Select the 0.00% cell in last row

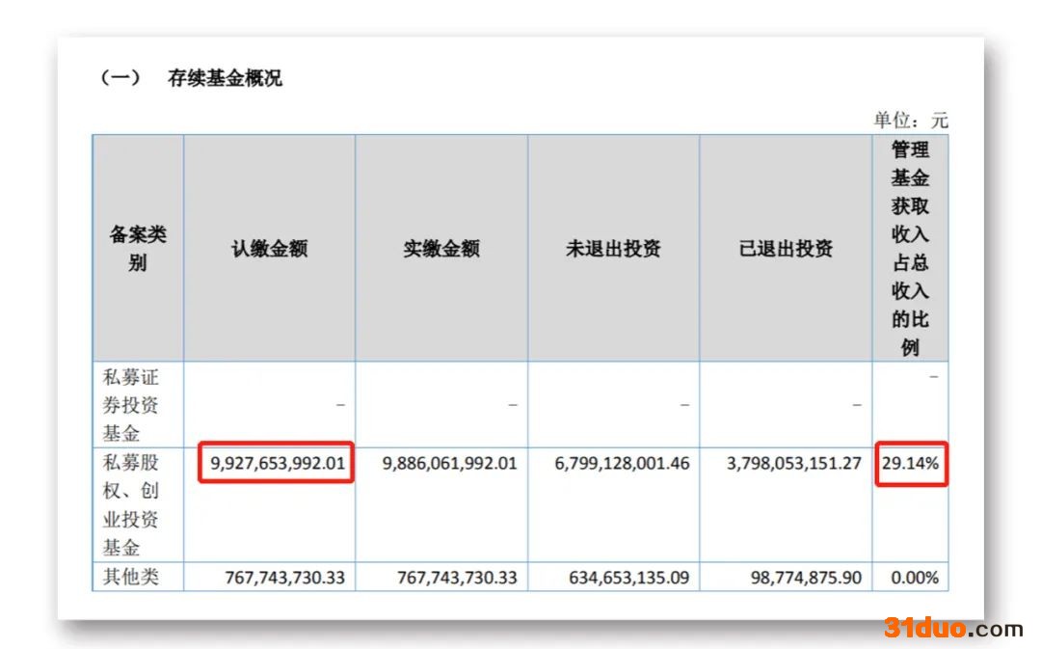tap(915, 578)
